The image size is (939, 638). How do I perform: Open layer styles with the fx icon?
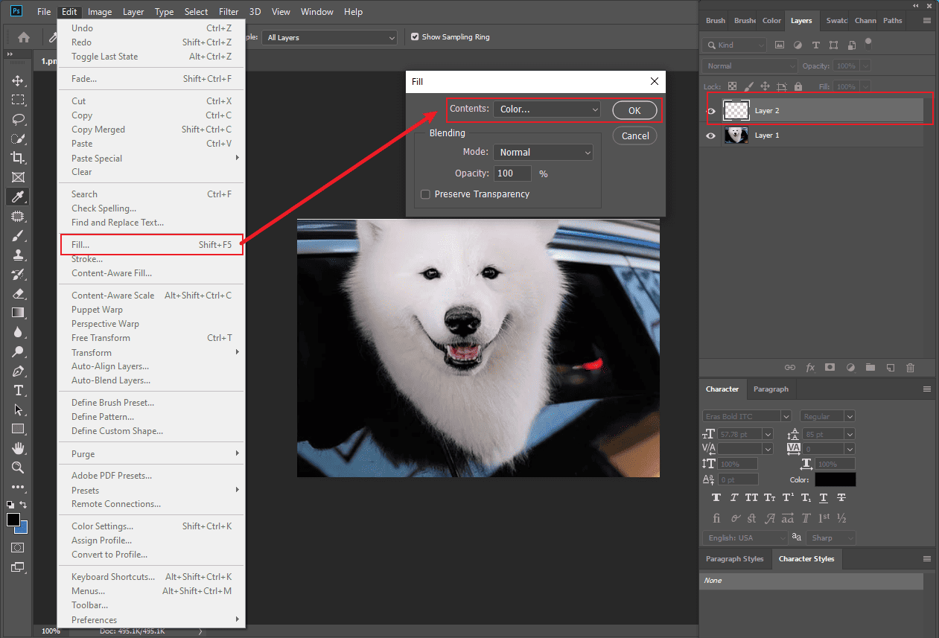pos(810,367)
